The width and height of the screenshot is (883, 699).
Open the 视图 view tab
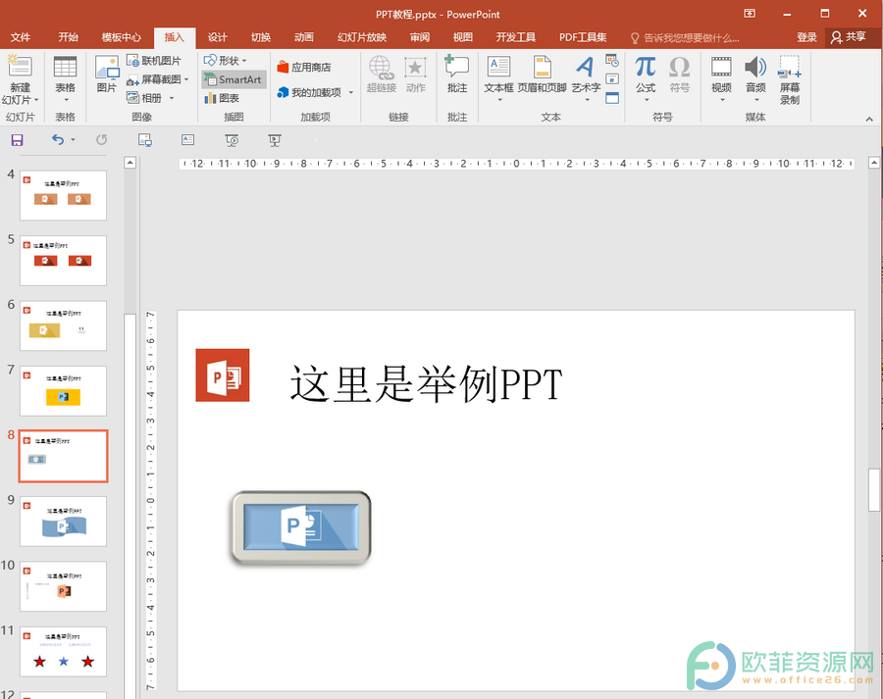point(463,37)
